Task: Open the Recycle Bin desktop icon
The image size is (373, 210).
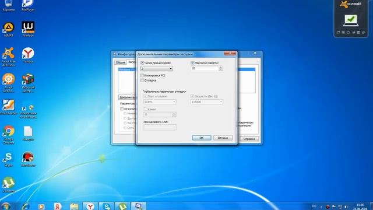Action: point(9,5)
